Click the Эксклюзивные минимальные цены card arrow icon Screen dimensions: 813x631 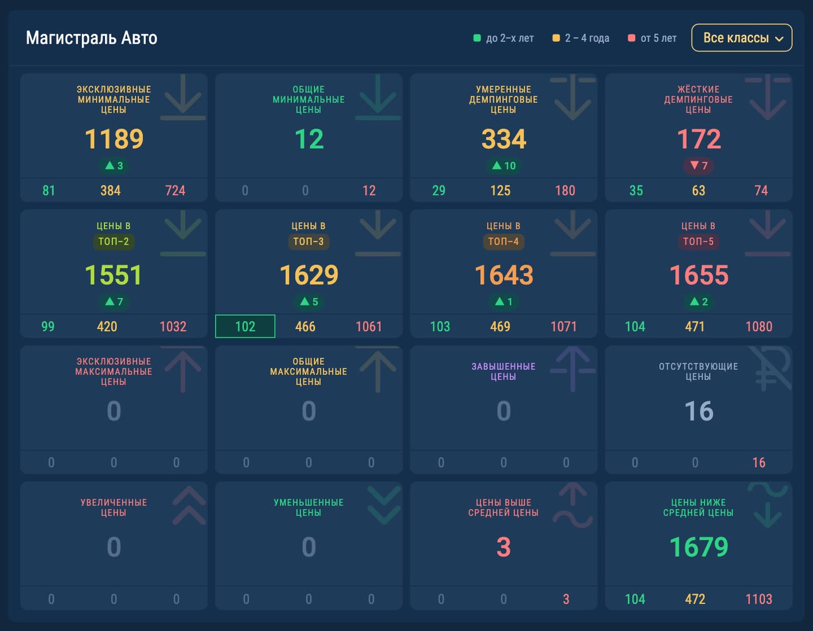click(183, 97)
